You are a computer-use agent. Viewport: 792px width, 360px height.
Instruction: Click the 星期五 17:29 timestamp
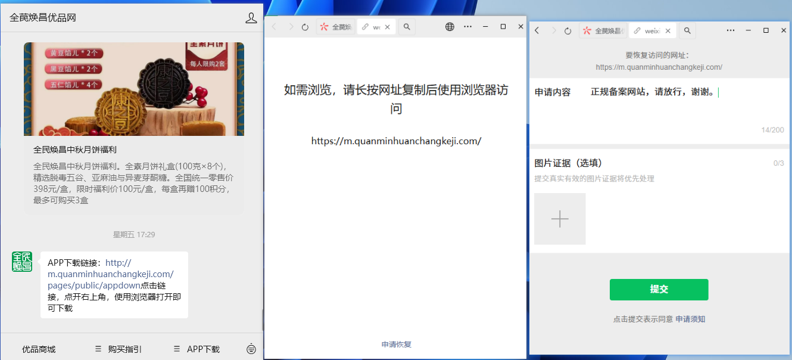[x=134, y=235]
